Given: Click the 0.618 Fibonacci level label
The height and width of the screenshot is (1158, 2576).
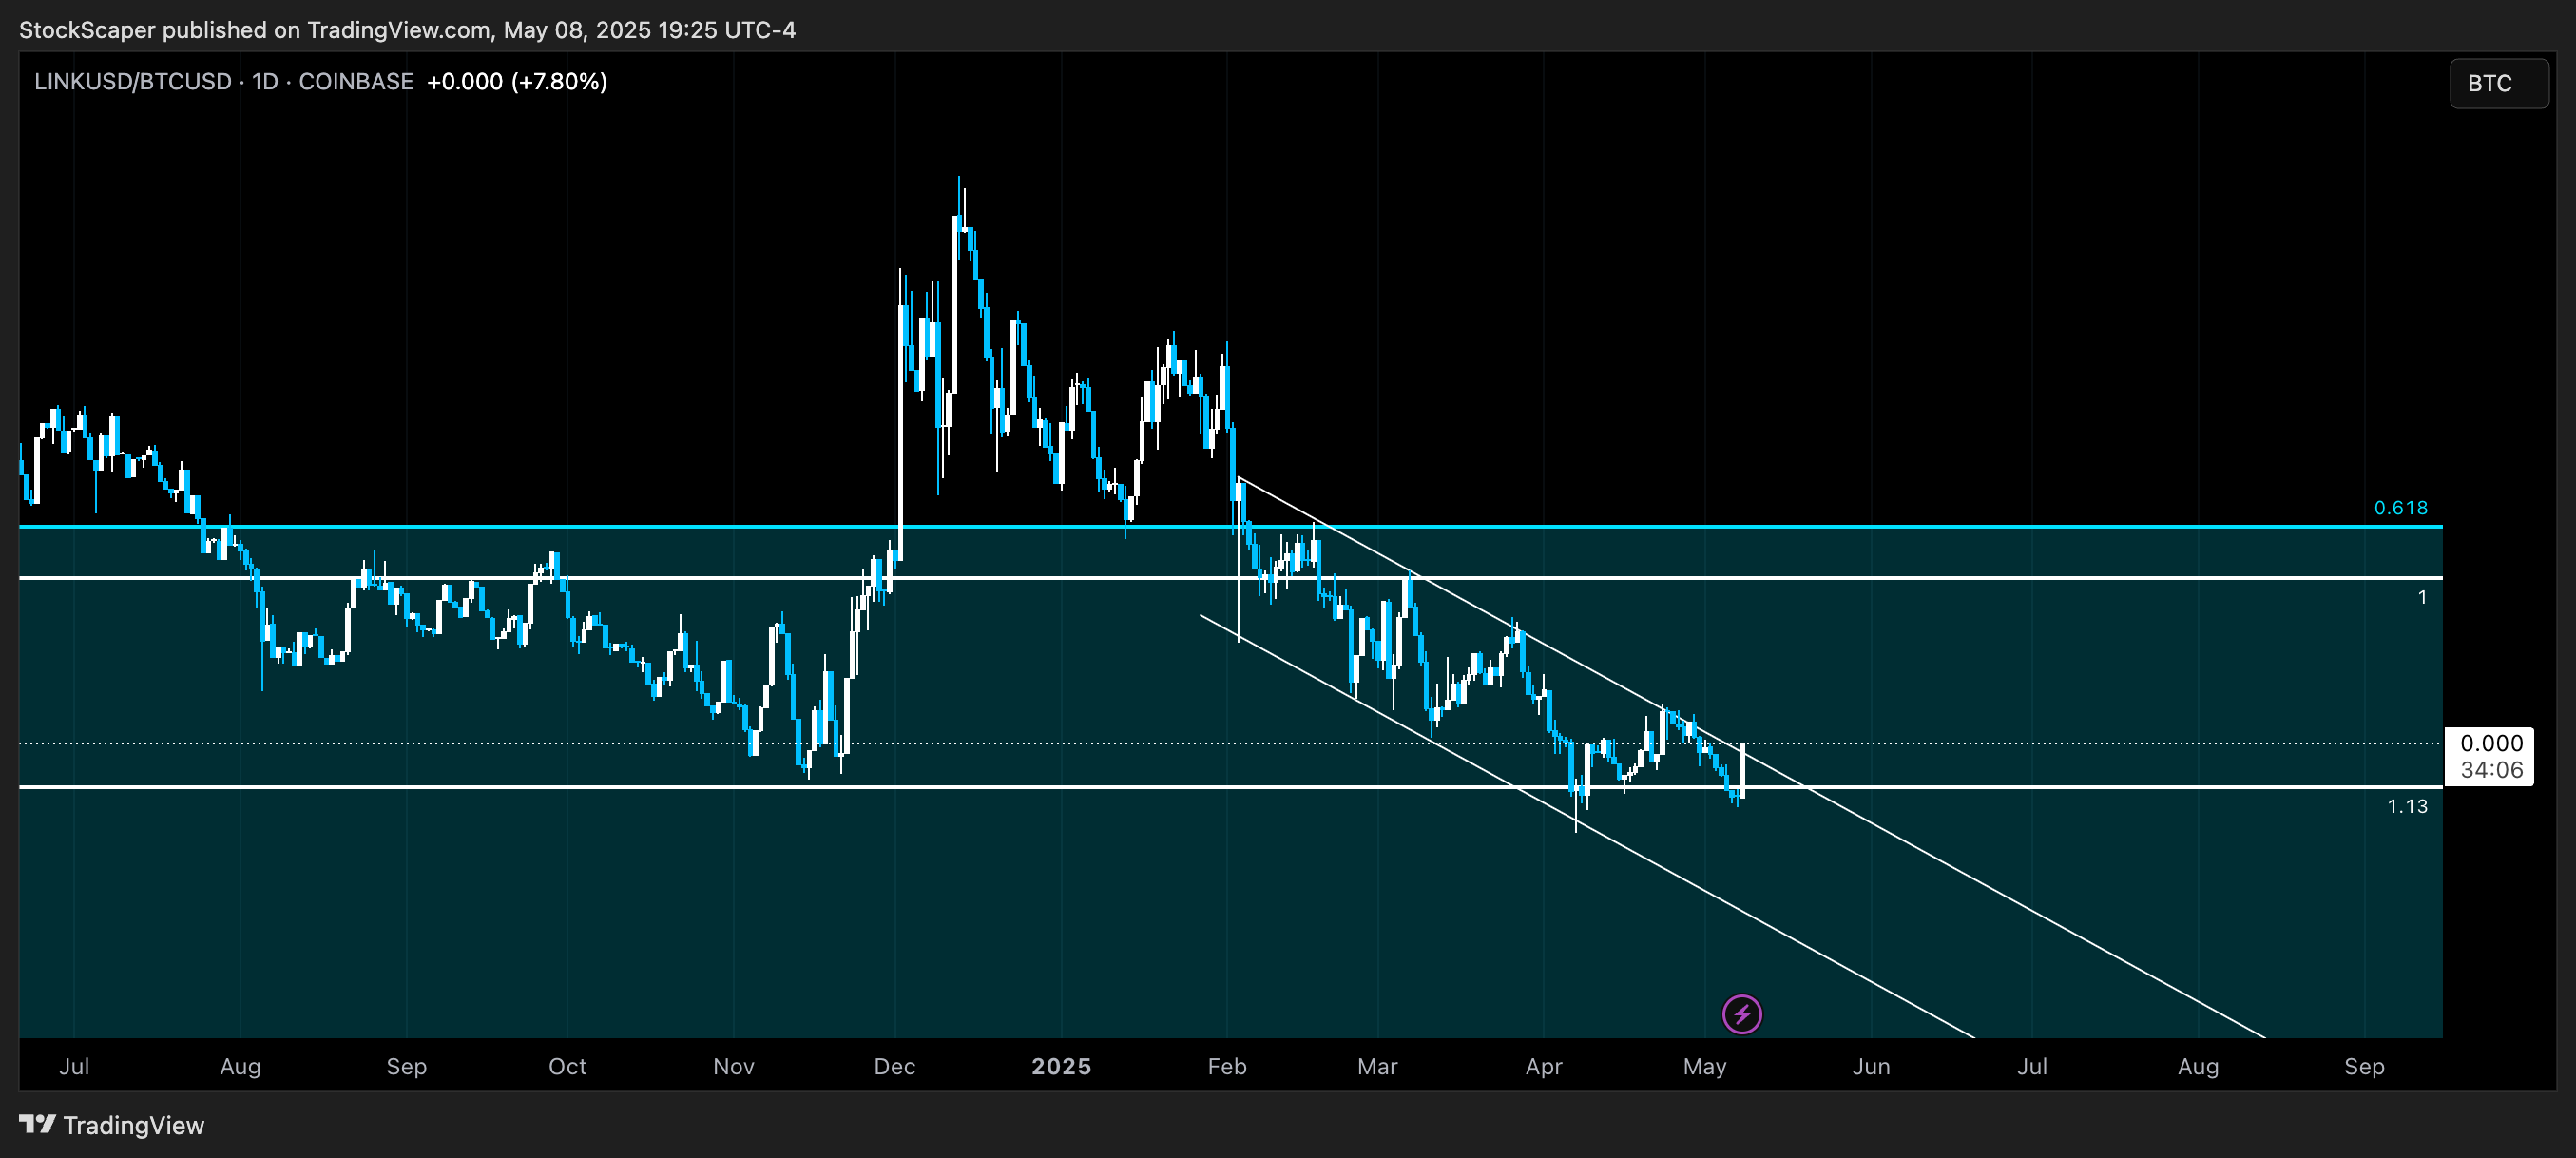Looking at the screenshot, I should pyautogui.click(x=2401, y=508).
